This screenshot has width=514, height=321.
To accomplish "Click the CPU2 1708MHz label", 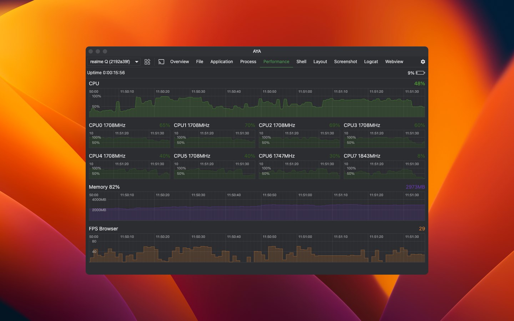I will [x=277, y=125].
